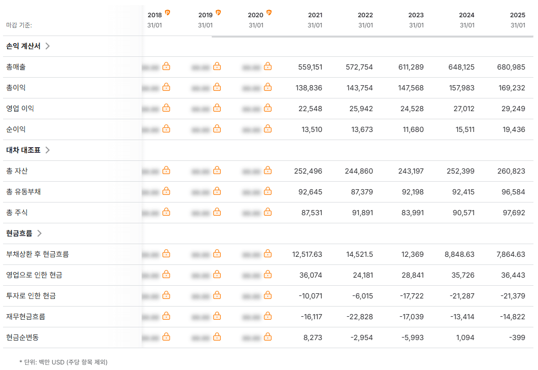Unlock 2018 총매출 lock icon
Screen dimensions: 538x370
166,66
